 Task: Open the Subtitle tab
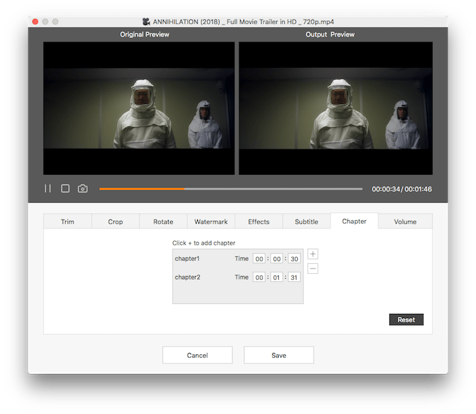[306, 222]
